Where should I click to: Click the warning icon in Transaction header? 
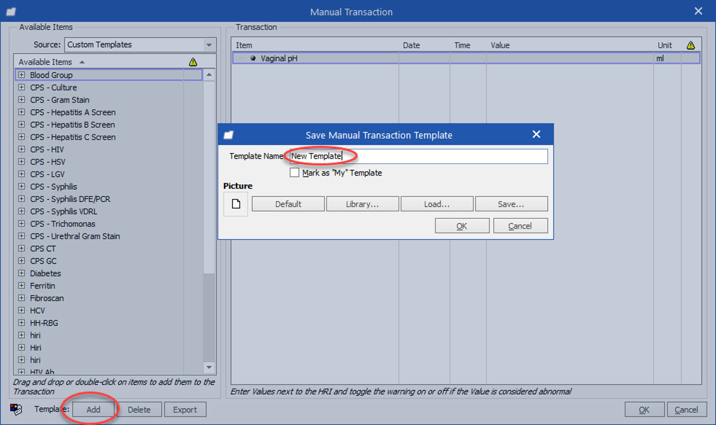[691, 45]
